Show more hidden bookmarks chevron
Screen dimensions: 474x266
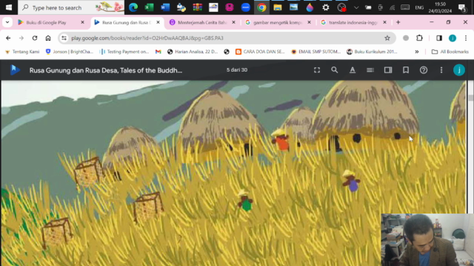(x=417, y=52)
